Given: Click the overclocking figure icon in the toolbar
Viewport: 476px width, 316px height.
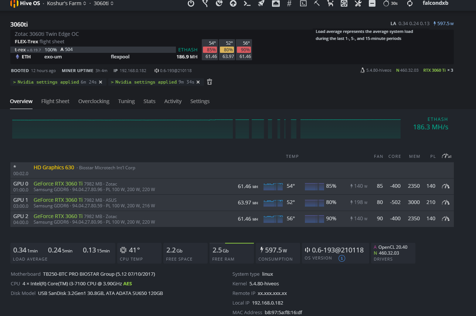Looking at the screenshot, I should pyautogui.click(x=331, y=3).
